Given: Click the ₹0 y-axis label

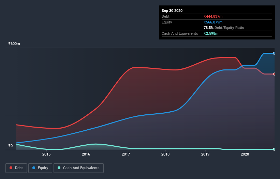Looking at the screenshot, I should coord(11,146).
